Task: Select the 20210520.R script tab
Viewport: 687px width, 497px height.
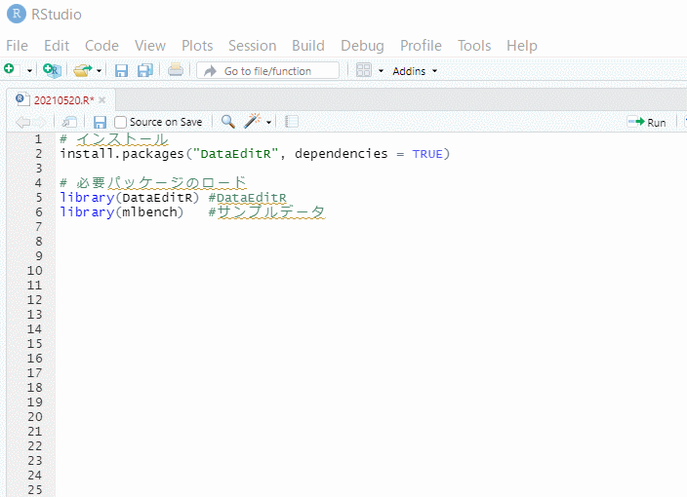Action: [x=59, y=99]
